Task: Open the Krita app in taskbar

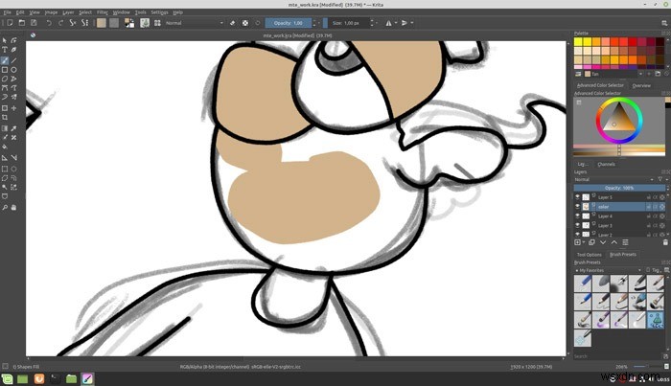Action: click(x=87, y=378)
